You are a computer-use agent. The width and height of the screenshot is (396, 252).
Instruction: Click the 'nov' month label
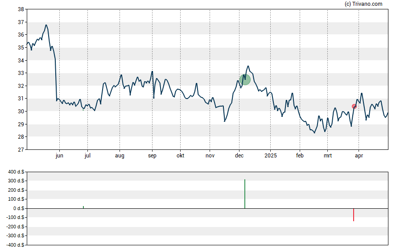[x=210, y=156]
